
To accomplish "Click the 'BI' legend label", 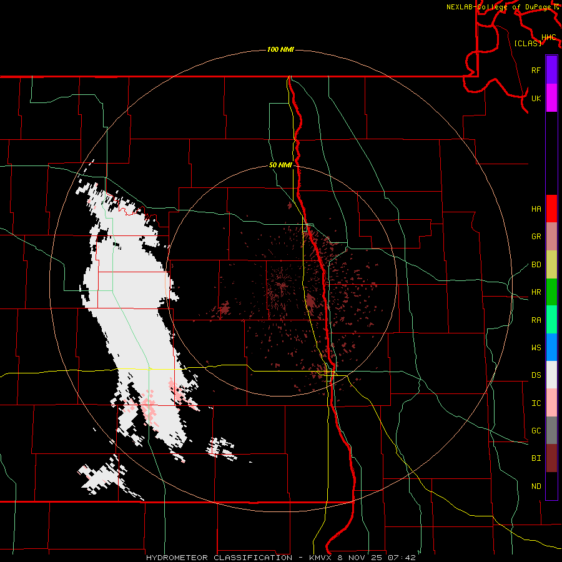I will pyautogui.click(x=536, y=458).
